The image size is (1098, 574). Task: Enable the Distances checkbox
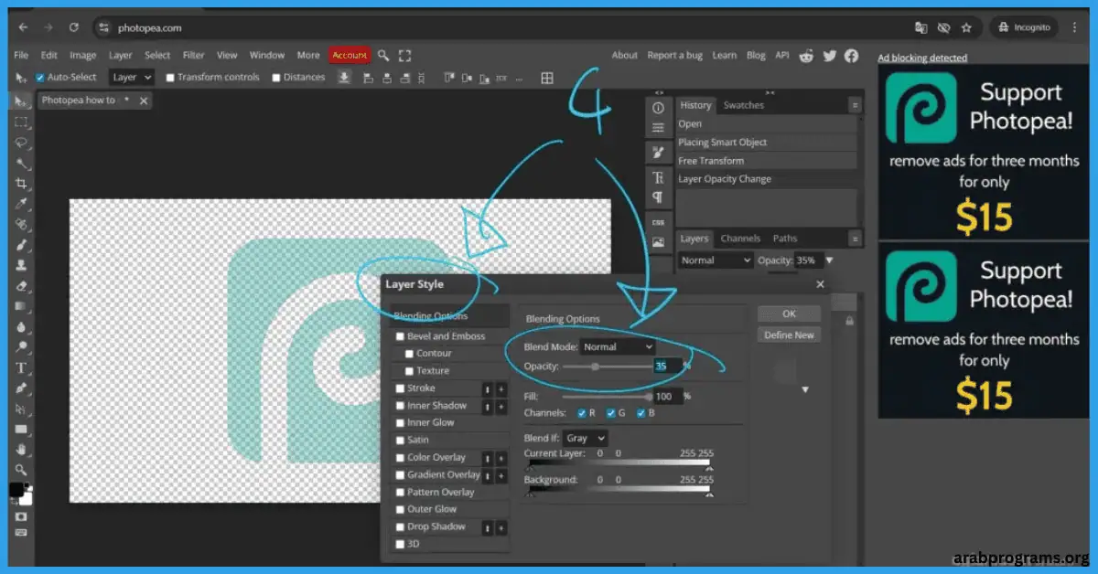point(276,78)
